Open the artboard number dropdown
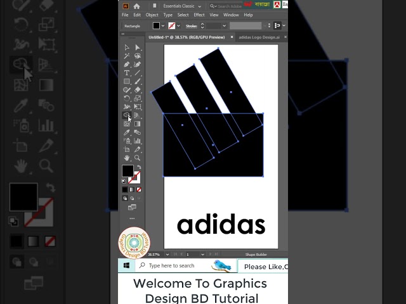The image size is (406, 304). [202, 255]
